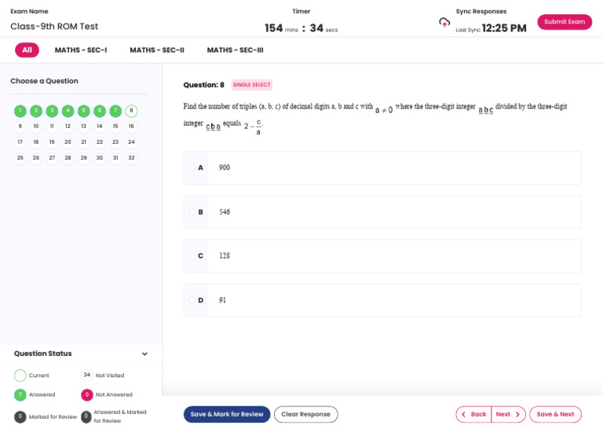Click the pink Not Answered count badge

click(86, 394)
